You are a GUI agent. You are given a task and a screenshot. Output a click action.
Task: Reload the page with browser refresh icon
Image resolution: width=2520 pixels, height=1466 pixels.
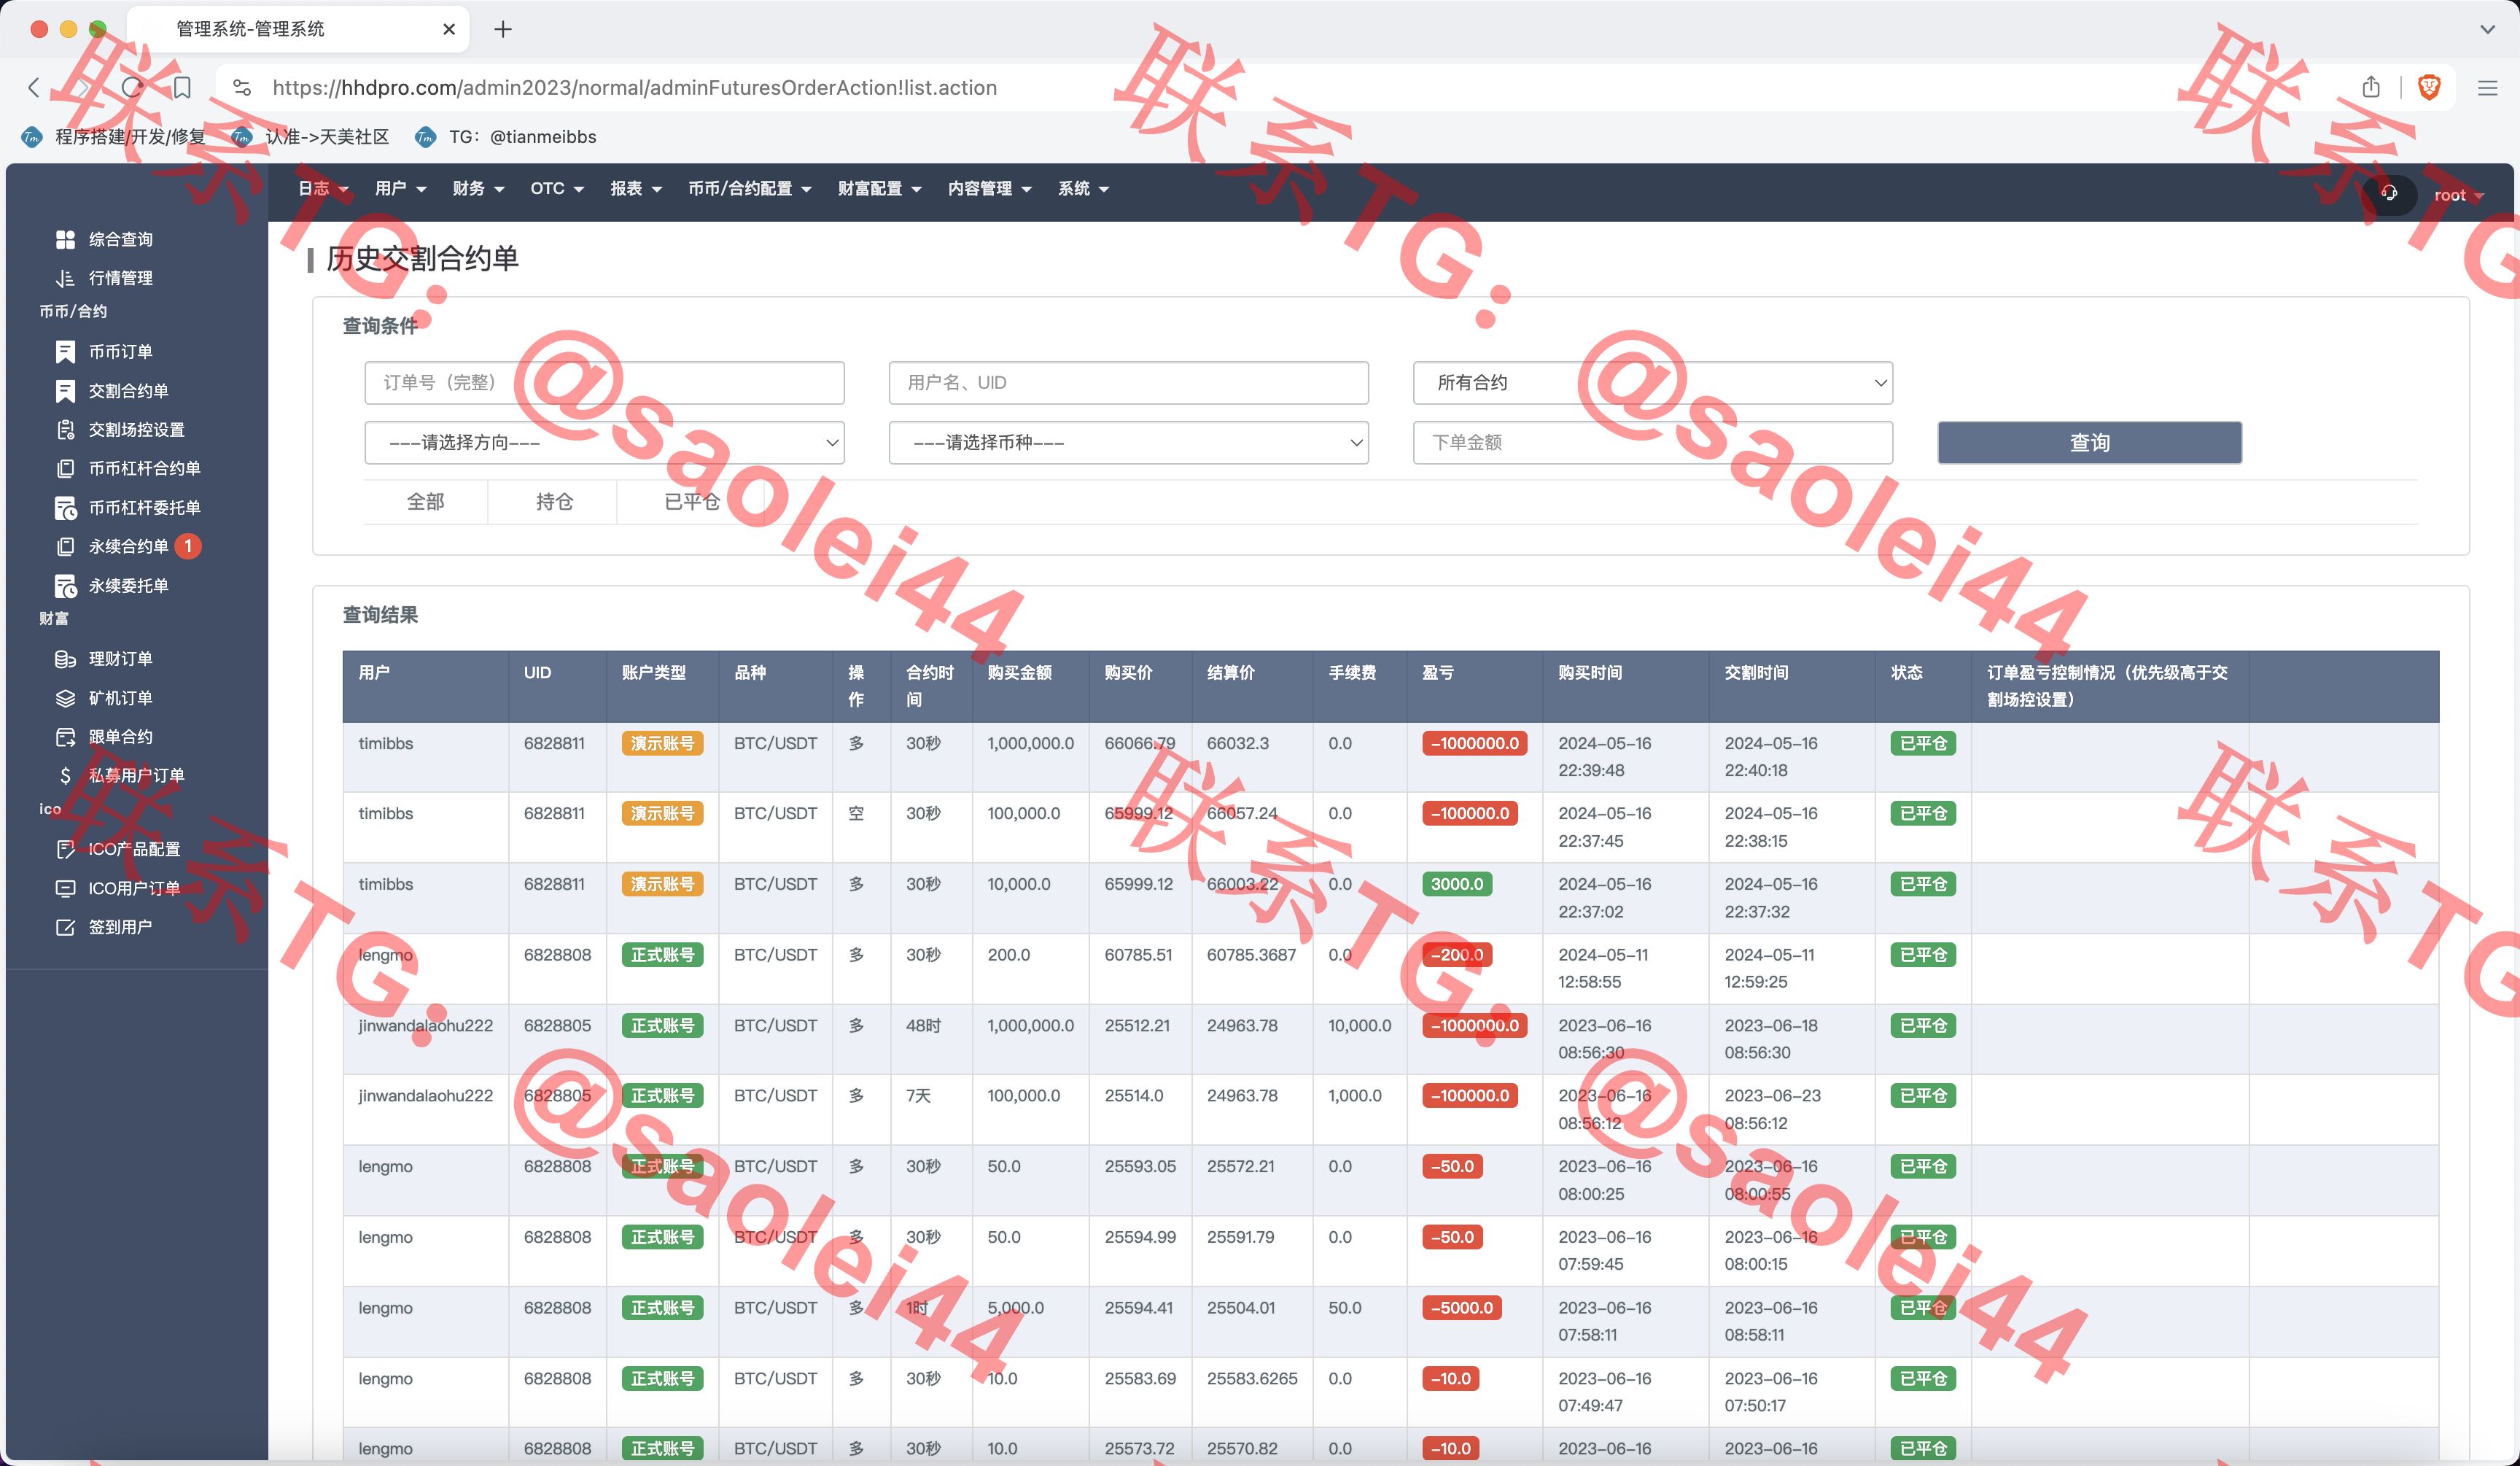(x=131, y=88)
